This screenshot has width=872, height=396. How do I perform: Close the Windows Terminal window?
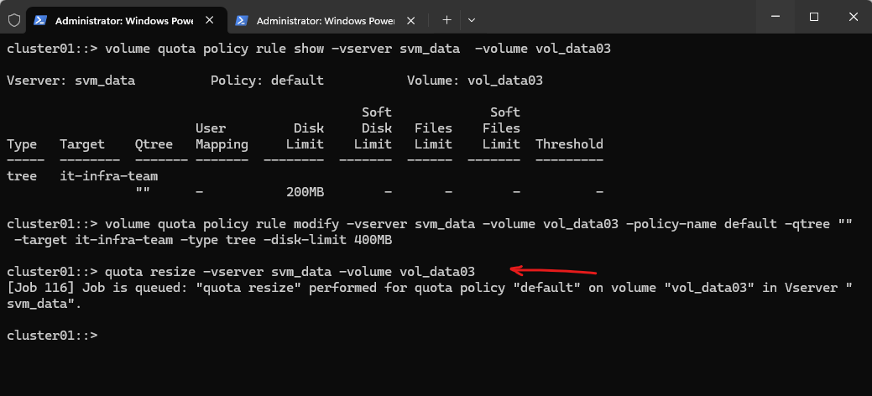click(x=852, y=17)
